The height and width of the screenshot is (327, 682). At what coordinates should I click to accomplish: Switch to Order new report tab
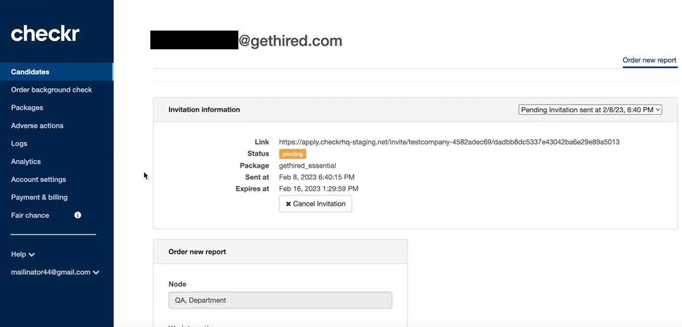click(x=649, y=60)
